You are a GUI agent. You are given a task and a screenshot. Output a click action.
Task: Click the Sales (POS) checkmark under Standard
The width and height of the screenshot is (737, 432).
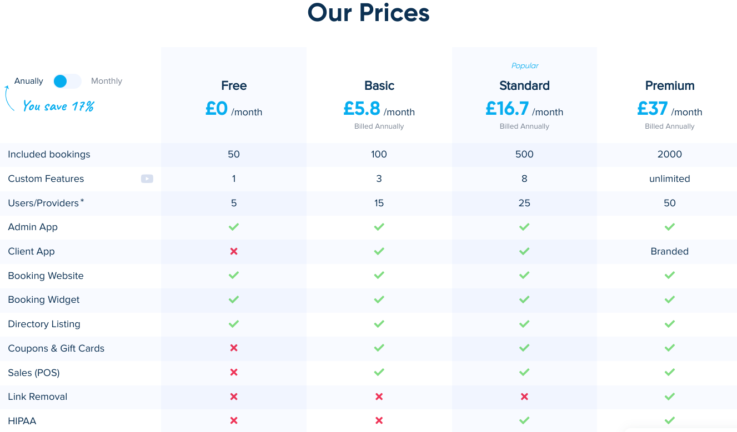(524, 373)
